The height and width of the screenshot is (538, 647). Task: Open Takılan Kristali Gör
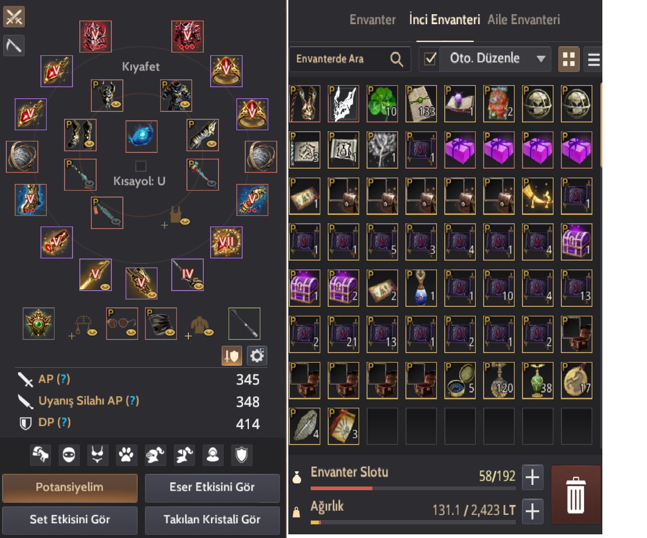(x=212, y=520)
